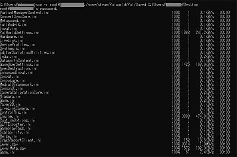Click the password prompt line
This screenshot has width=237, height=157.
pyautogui.click(x=29, y=9)
